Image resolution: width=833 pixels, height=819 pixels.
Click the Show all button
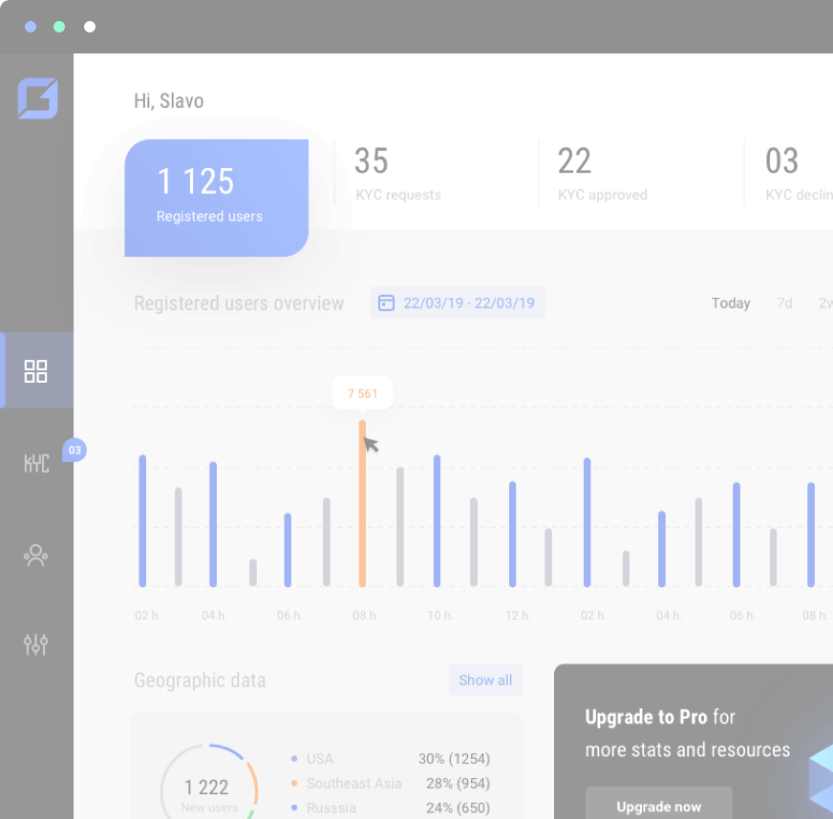(485, 681)
